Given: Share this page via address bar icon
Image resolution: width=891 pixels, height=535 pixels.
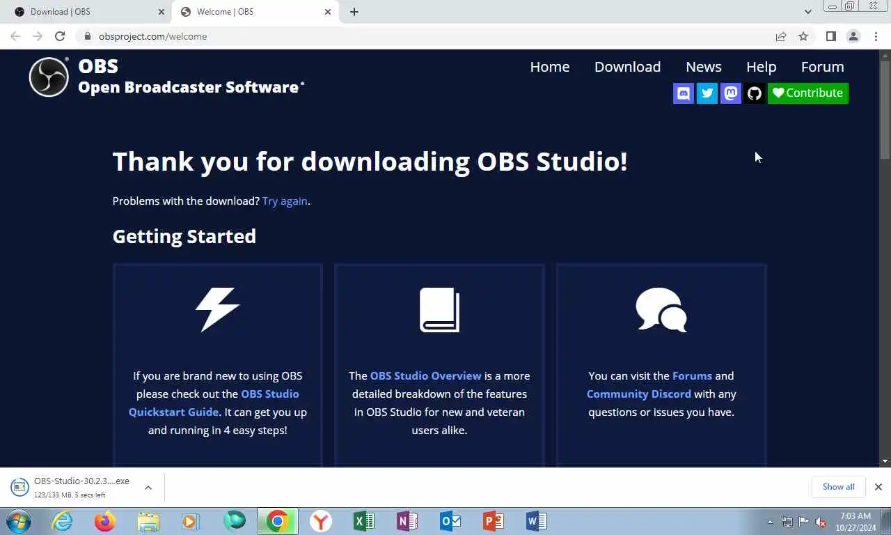Looking at the screenshot, I should pyautogui.click(x=781, y=36).
